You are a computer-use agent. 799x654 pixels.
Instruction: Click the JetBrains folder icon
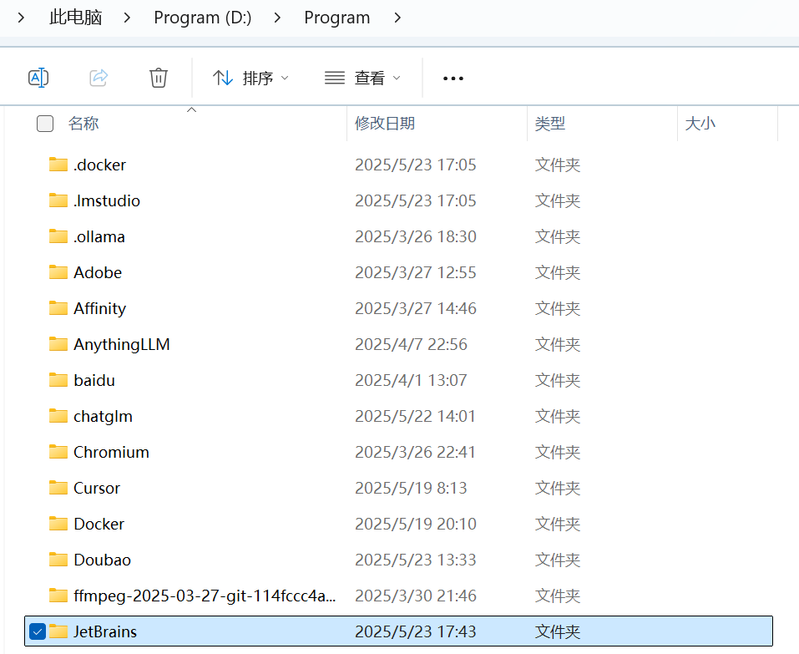58,631
